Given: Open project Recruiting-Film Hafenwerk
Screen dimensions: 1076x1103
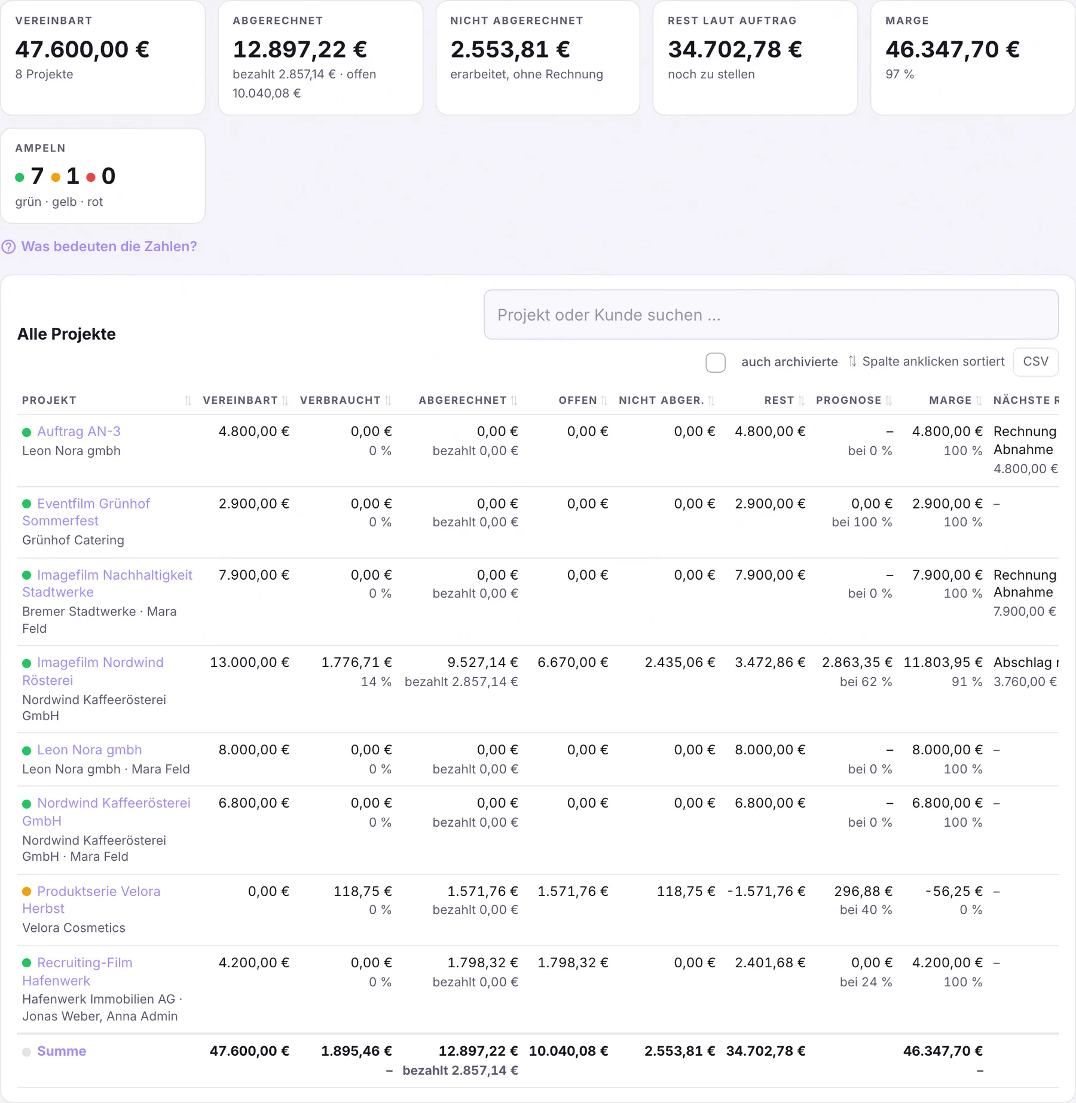Looking at the screenshot, I should pyautogui.click(x=78, y=971).
